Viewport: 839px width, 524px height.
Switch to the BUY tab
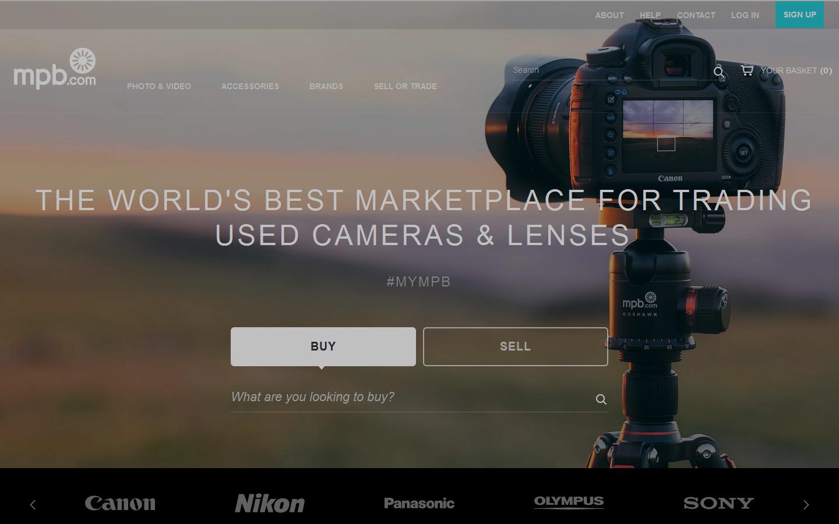click(323, 346)
